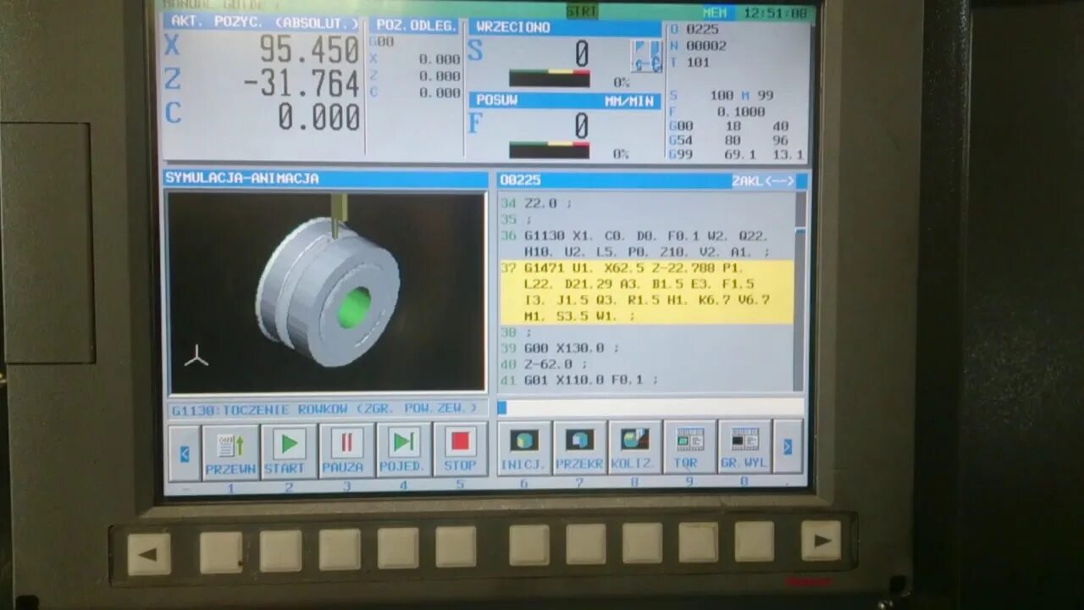Click the WRZECIONO spindle header
The image size is (1084, 610).
[565, 27]
